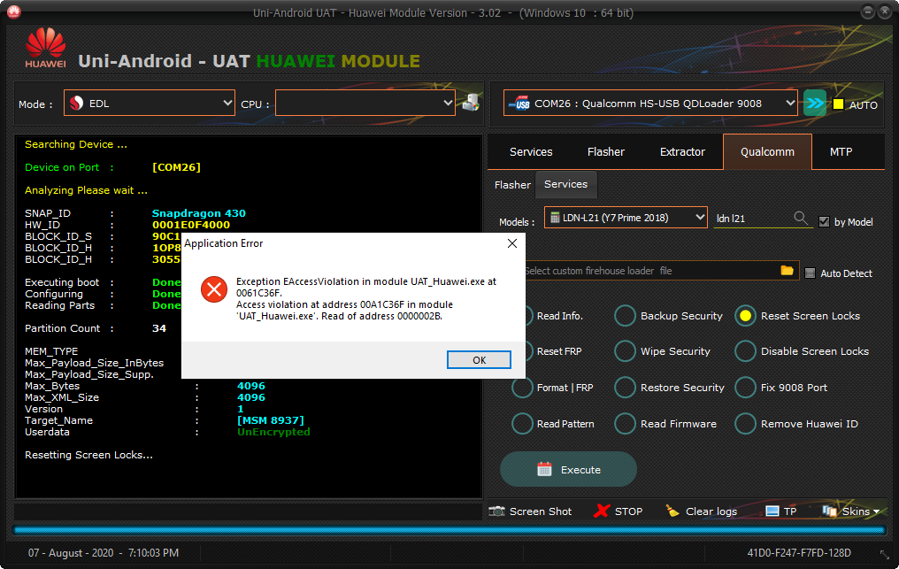Click the red error icon in the dialog
The height and width of the screenshot is (569, 899).
(214, 289)
